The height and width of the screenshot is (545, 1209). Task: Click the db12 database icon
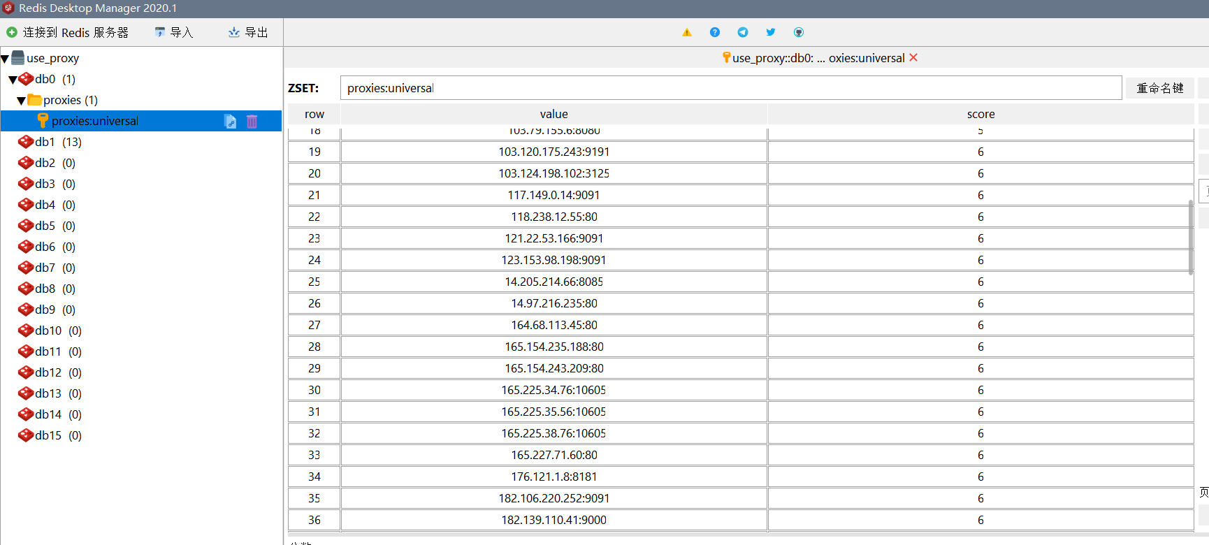[x=26, y=372]
